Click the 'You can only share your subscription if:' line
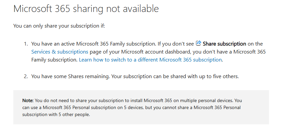The height and width of the screenshot is (127, 288). (x=59, y=26)
